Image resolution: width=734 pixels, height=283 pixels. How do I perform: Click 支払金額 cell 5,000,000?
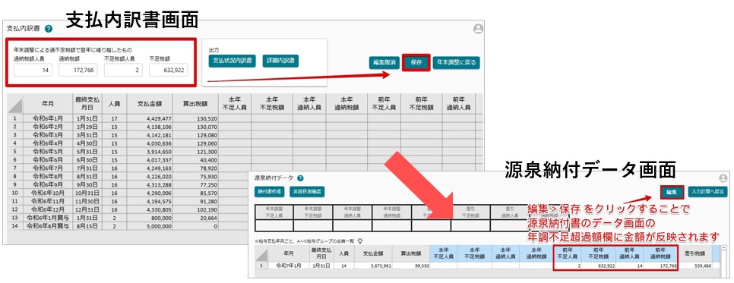(x=150, y=226)
